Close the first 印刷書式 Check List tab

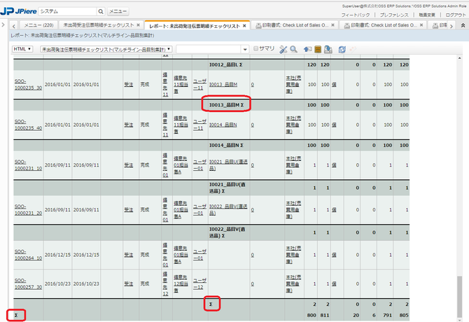[x=332, y=25]
